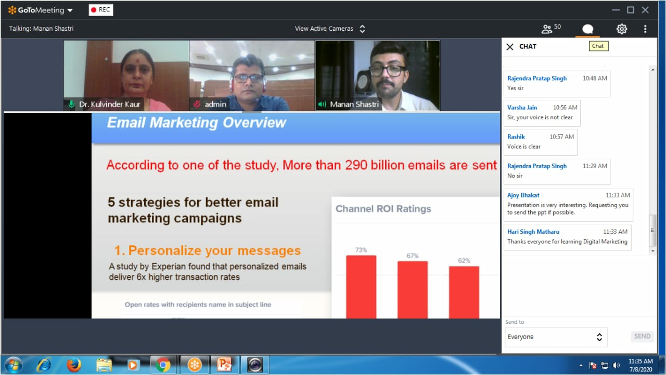Screen dimensions: 666x375
Task: Click the REC recording indicator
Action: tap(100, 10)
